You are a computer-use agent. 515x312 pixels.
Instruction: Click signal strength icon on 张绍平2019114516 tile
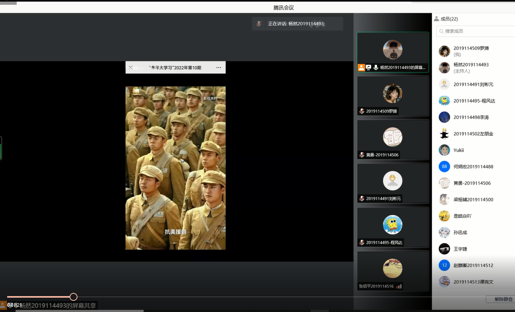pyautogui.click(x=399, y=286)
